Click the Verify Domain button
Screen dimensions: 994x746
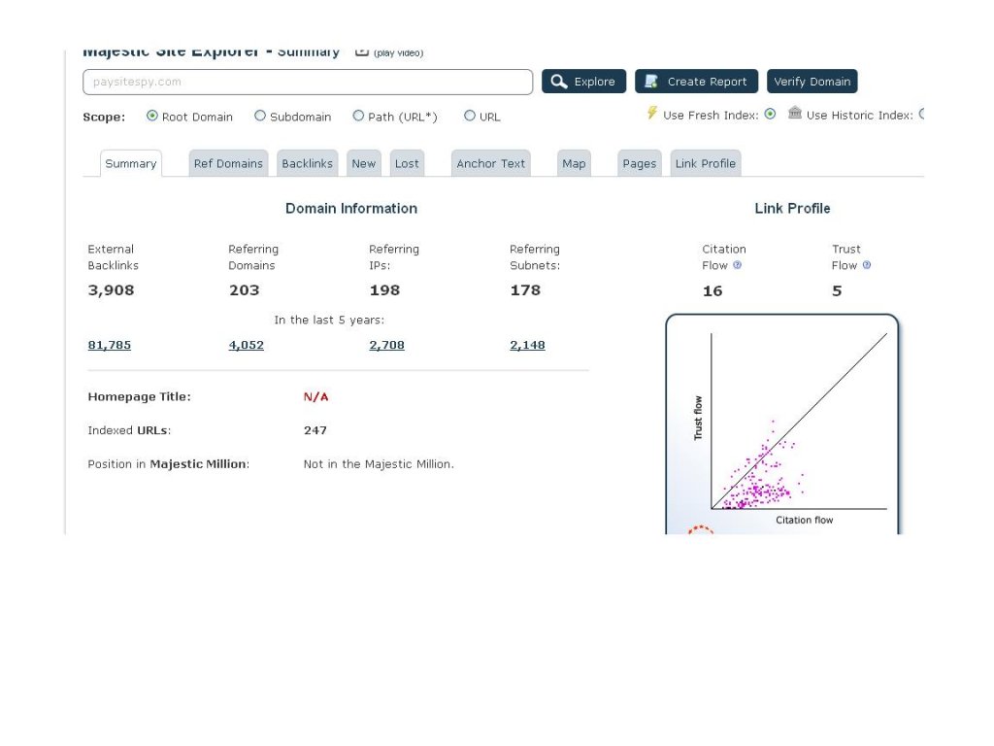coord(812,82)
